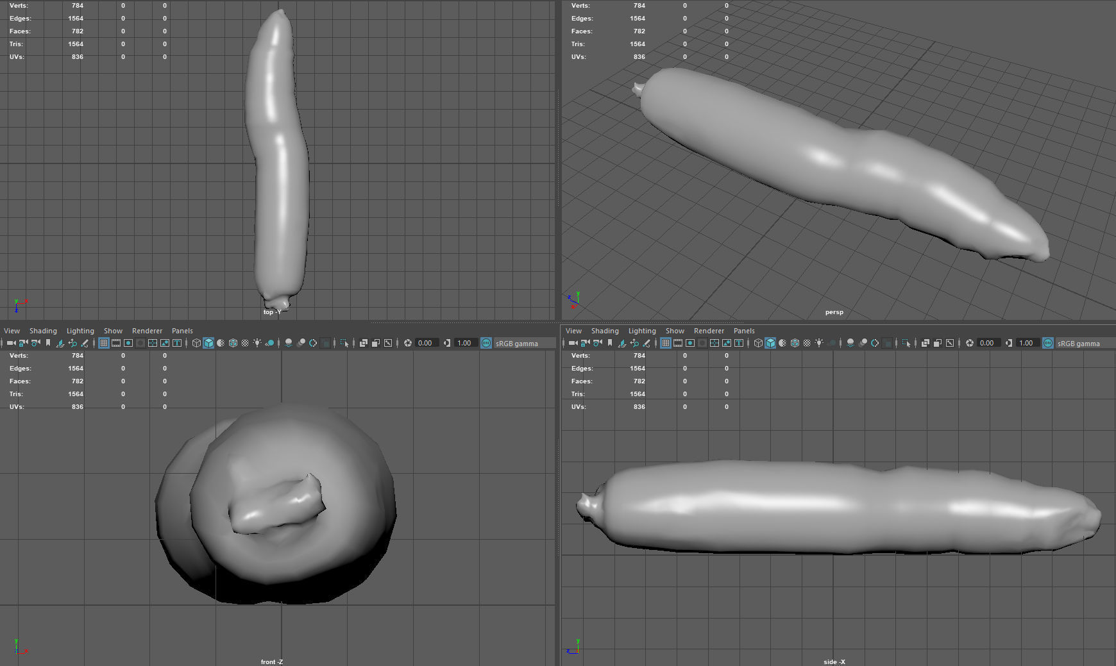Open Panels menu of side -X panel

tap(744, 331)
